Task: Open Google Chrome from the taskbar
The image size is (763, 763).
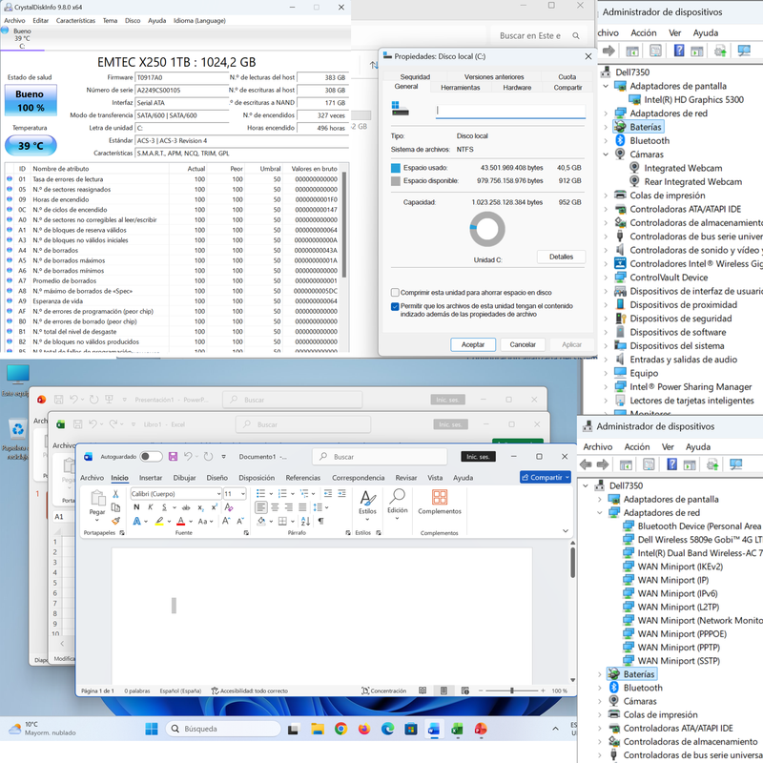Action: click(340, 729)
